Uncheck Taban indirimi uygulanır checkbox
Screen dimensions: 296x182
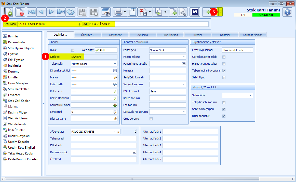(x=224, y=71)
